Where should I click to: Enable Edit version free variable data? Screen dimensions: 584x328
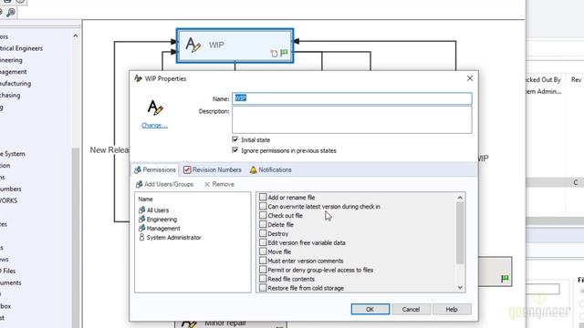pos(263,242)
